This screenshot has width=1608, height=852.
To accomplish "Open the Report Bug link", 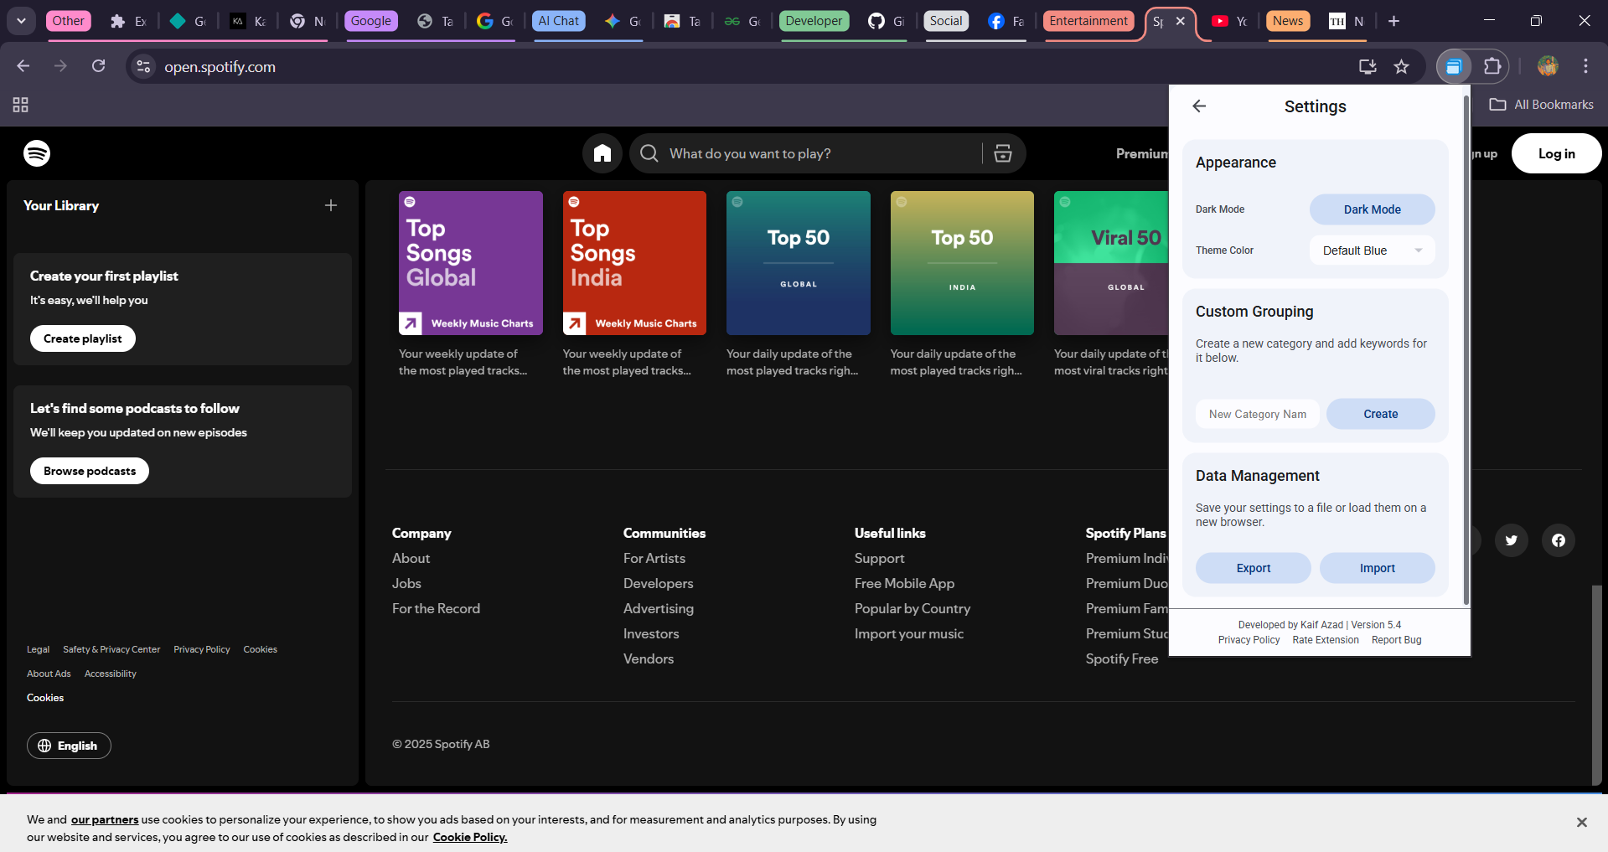I will pyautogui.click(x=1395, y=639).
